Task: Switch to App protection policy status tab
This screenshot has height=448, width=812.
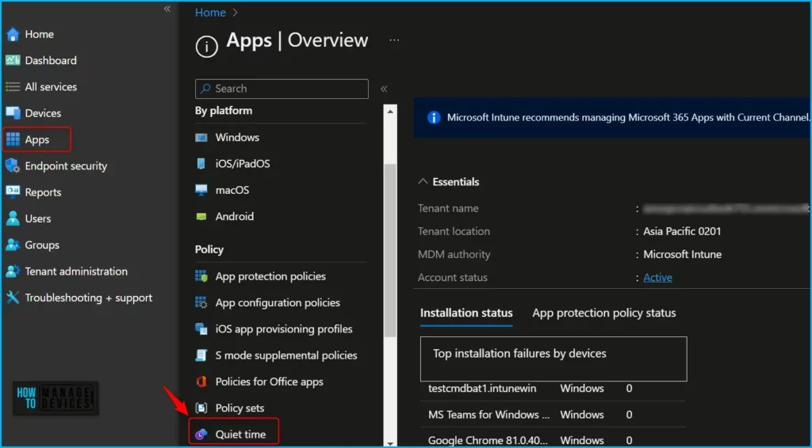Action: [604, 313]
